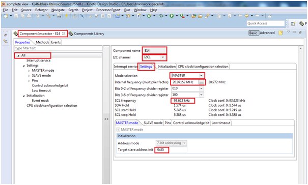The width and height of the screenshot is (308, 185).
Task: Click the ellipsis button beside Internal frequency
Action: click(201, 82)
